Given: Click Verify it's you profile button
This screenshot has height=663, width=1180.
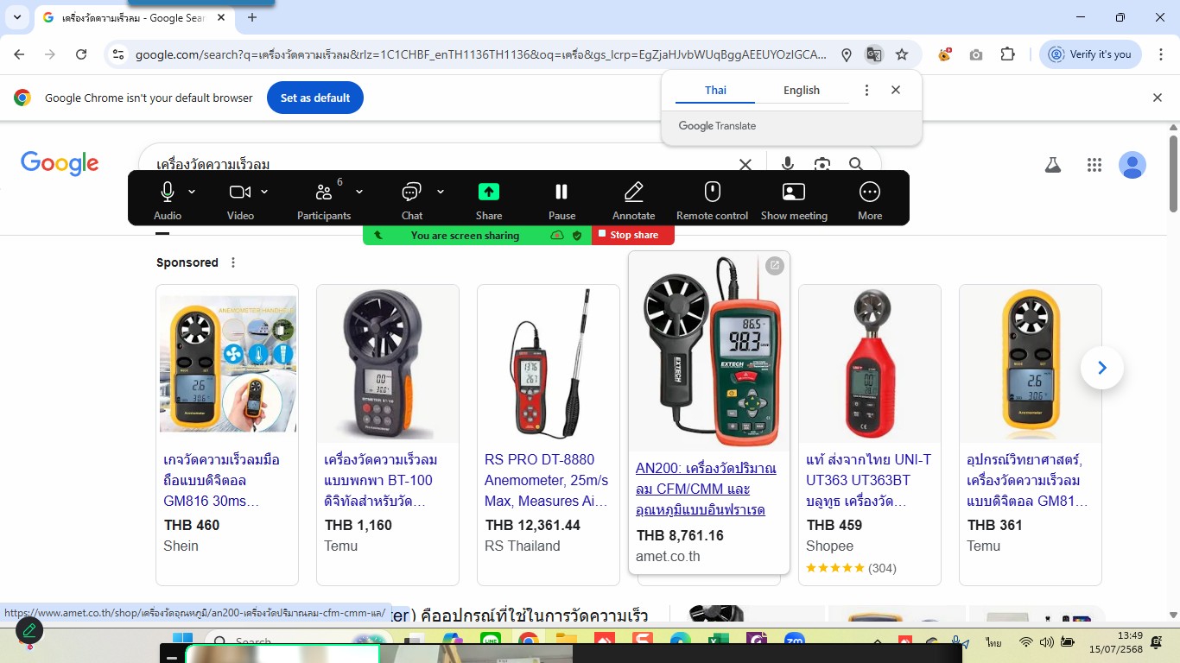Looking at the screenshot, I should click(x=1090, y=54).
